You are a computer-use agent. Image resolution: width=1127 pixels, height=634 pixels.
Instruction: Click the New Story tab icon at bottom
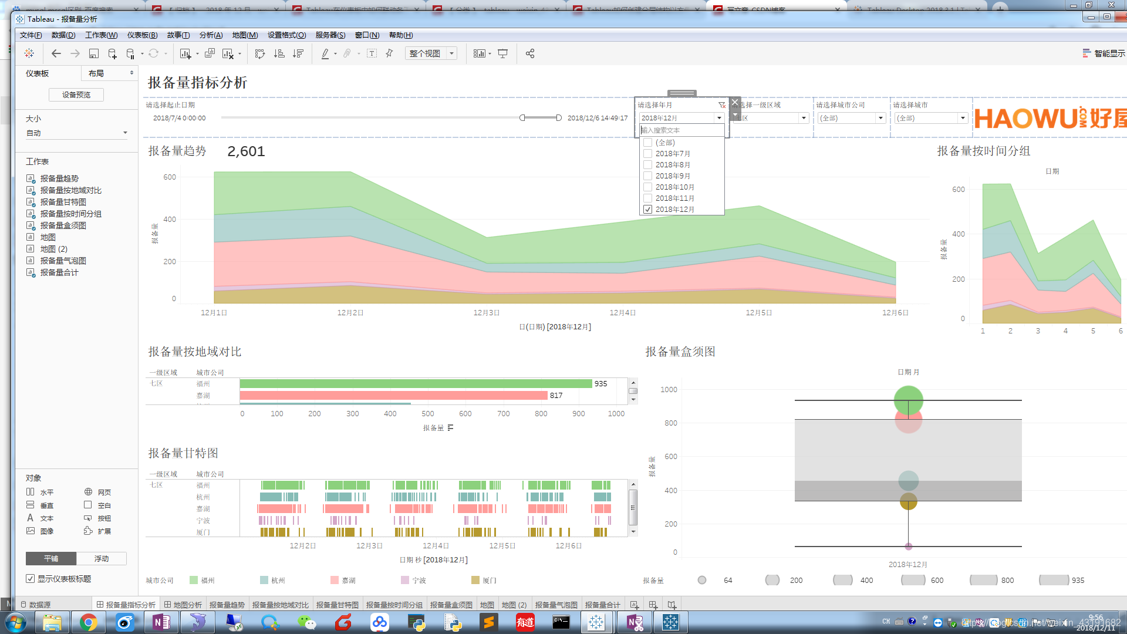coord(672,605)
